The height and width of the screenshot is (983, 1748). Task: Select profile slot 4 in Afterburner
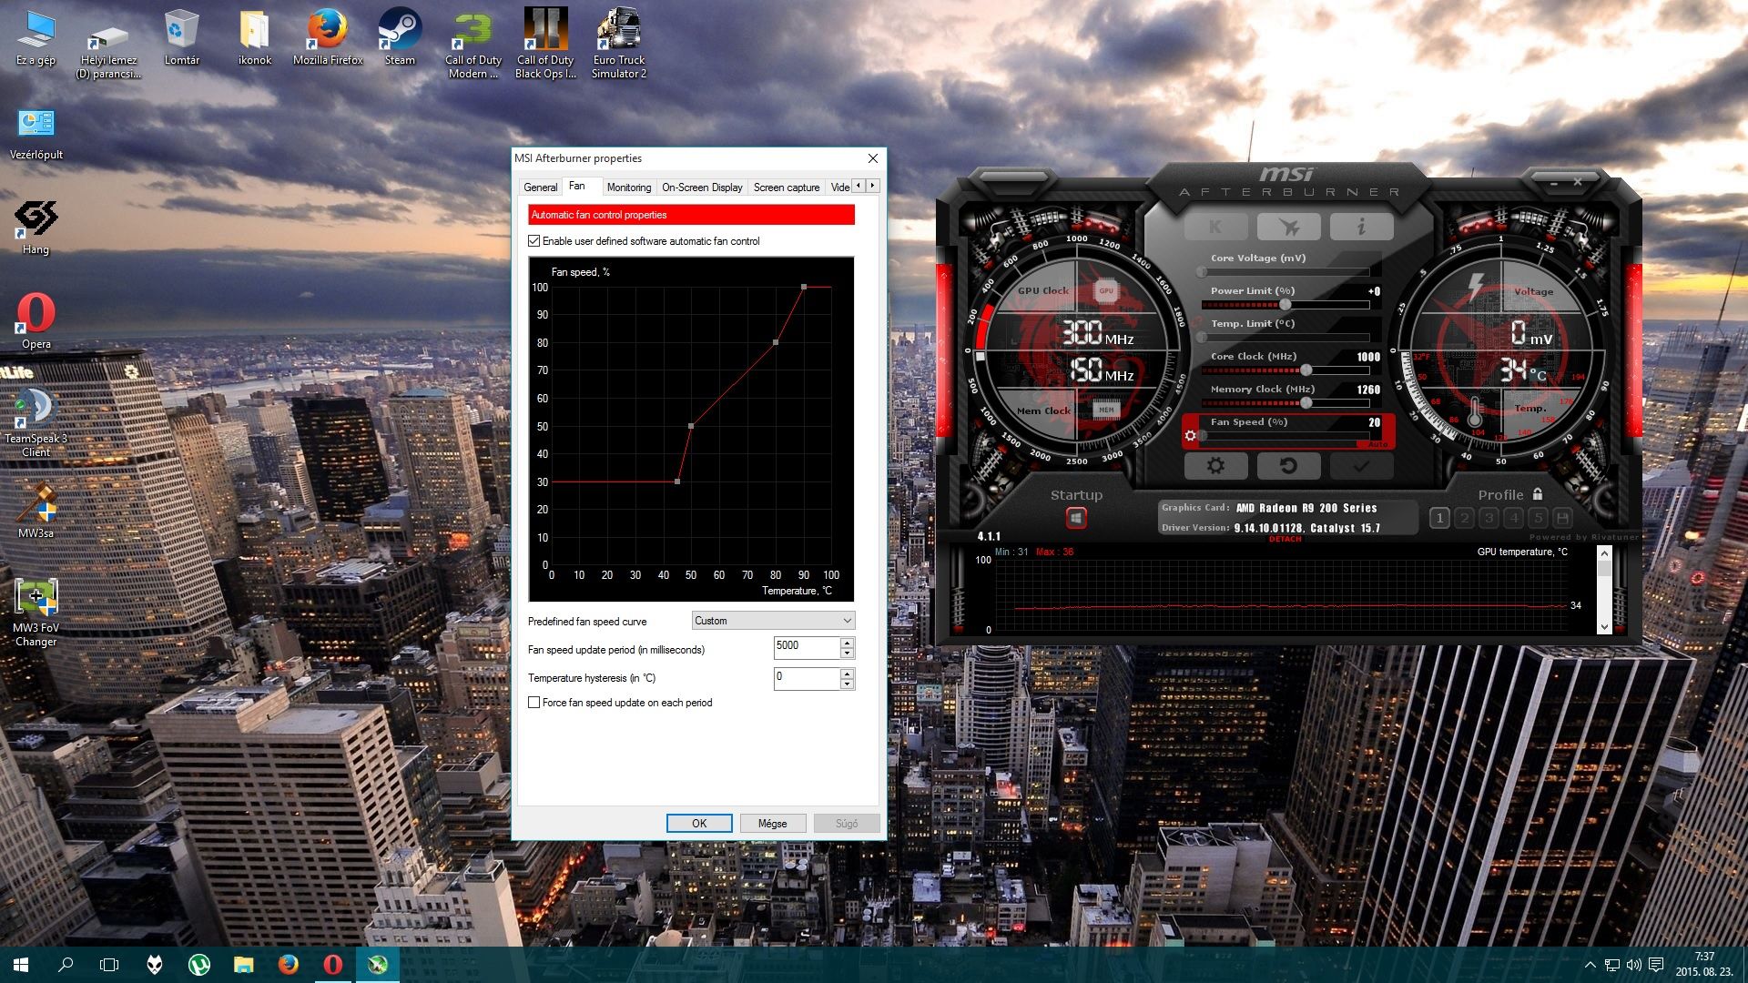coord(1513,518)
